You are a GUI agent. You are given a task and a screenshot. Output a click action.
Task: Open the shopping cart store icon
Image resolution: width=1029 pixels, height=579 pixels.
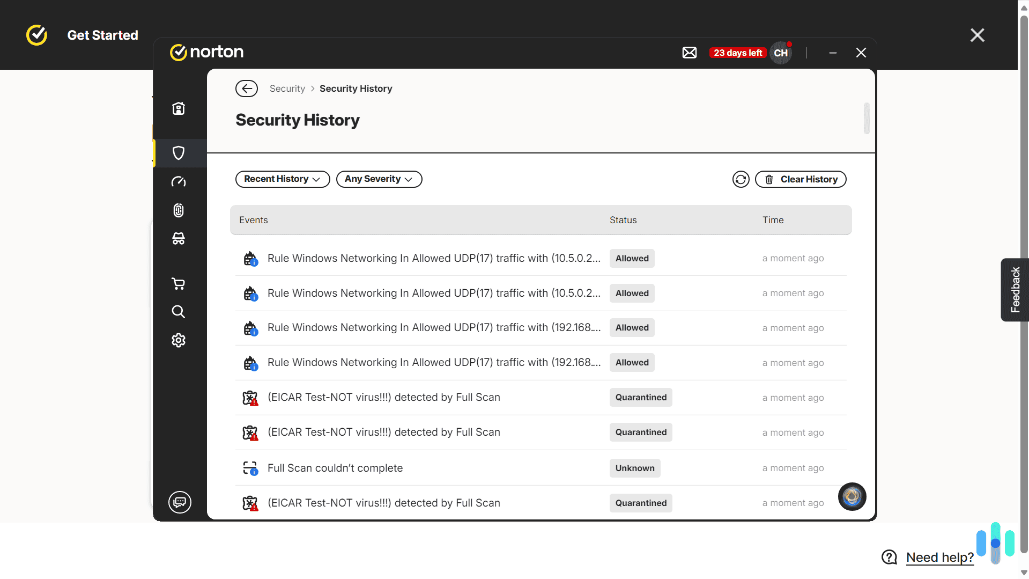[179, 284]
